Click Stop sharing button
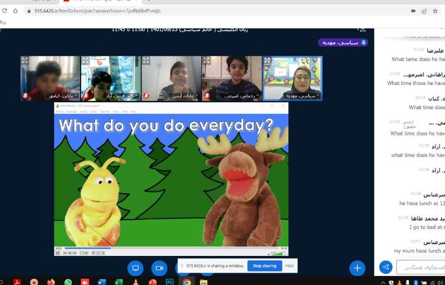445x285 pixels. coord(264,266)
